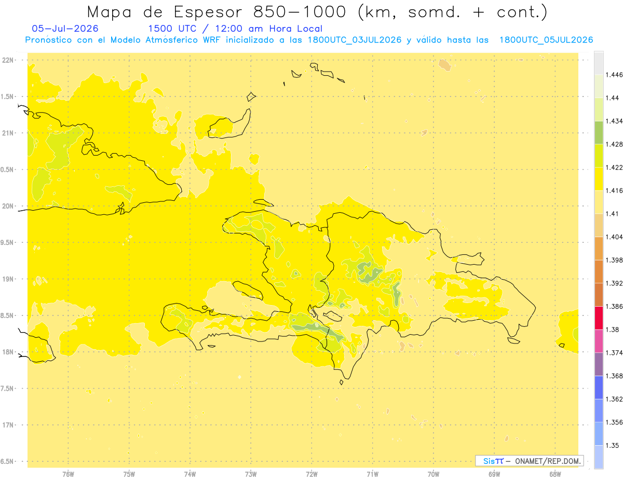This screenshot has height=481, width=623.
Task: Click the yellow-green swatch between 1.422 and 1.428
Action: 599,156
